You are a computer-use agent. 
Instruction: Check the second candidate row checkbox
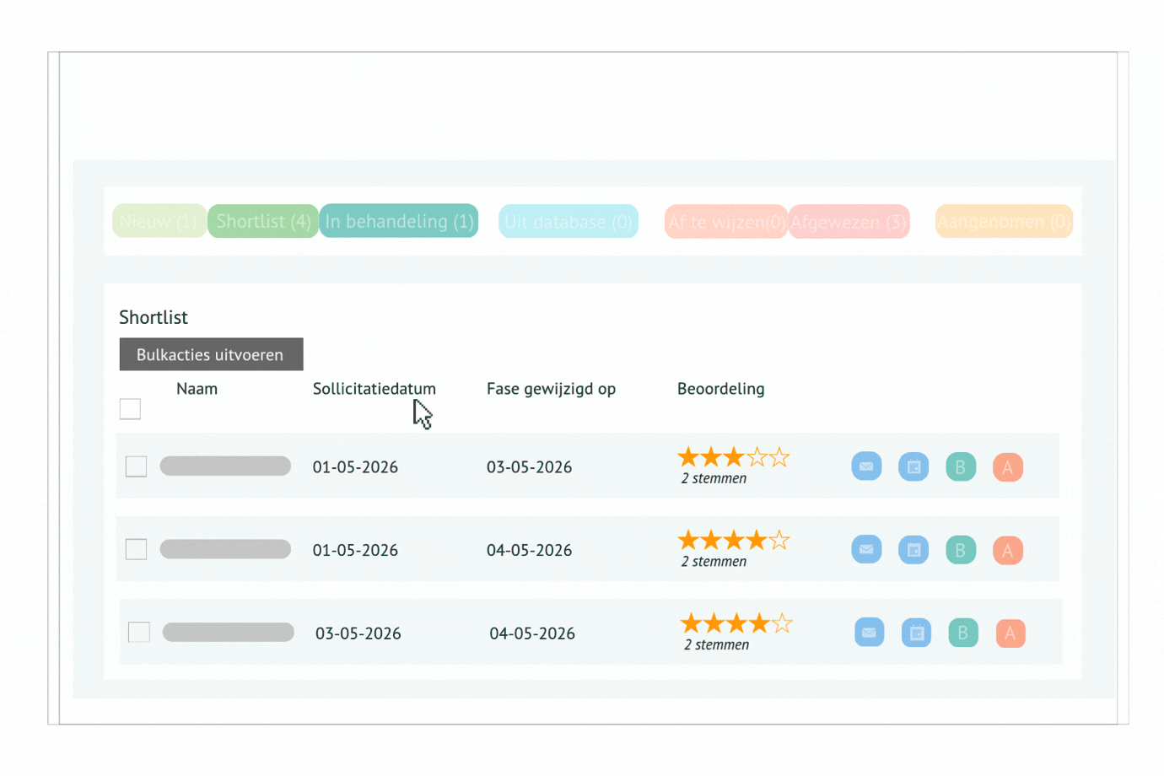(136, 549)
